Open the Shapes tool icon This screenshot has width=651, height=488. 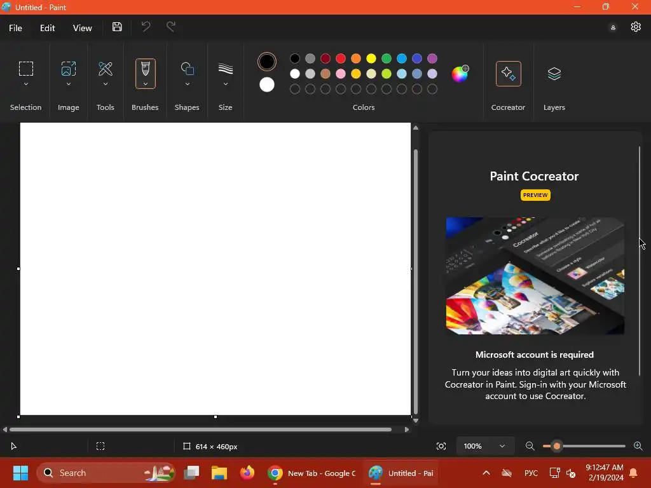click(x=188, y=69)
